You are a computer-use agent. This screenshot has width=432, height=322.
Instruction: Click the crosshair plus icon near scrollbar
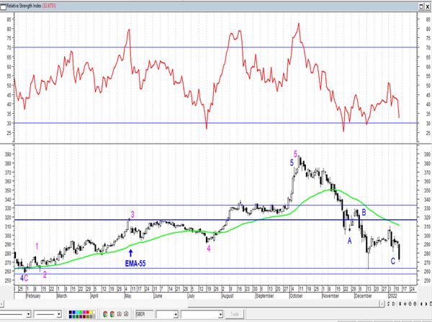pyautogui.click(x=405, y=304)
